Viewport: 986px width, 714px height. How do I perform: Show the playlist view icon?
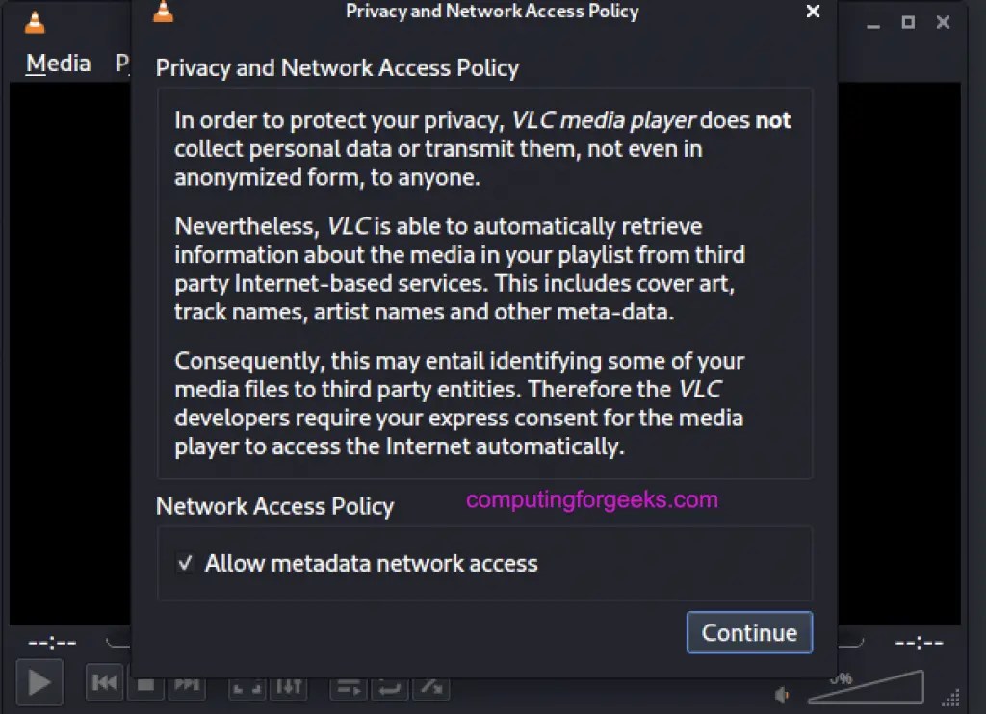(x=347, y=685)
